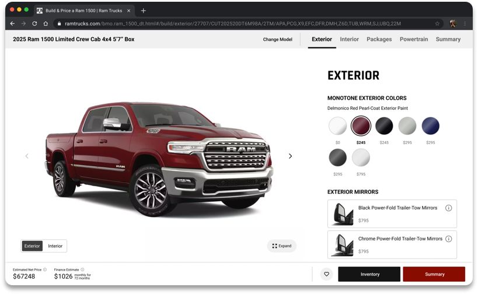
Task: Choose the black $245 paint swatch
Action: click(x=384, y=126)
